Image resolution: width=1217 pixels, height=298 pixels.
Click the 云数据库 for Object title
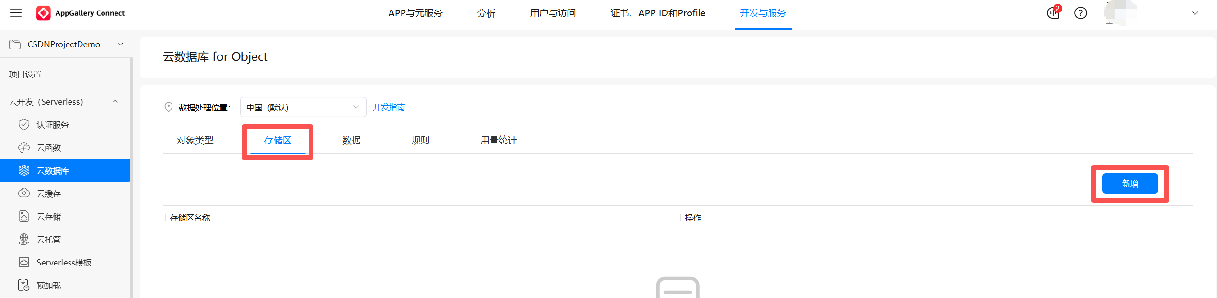point(215,56)
